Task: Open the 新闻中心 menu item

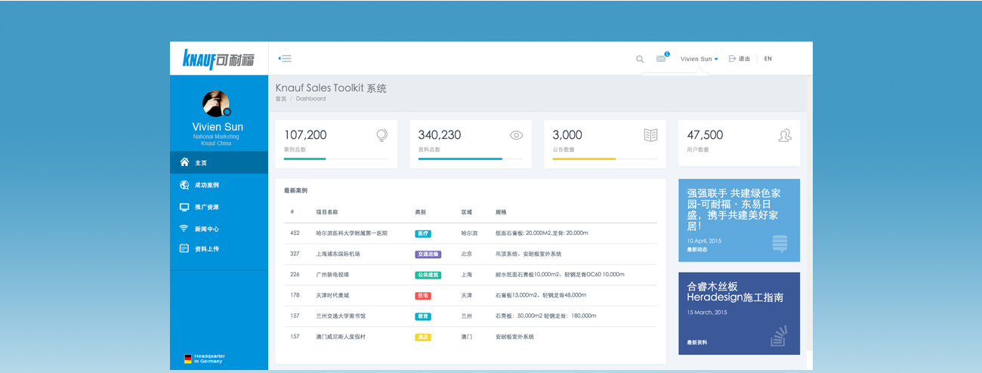Action: coord(219,229)
